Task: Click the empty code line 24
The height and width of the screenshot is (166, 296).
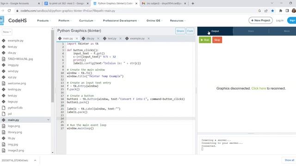Action: (130, 119)
